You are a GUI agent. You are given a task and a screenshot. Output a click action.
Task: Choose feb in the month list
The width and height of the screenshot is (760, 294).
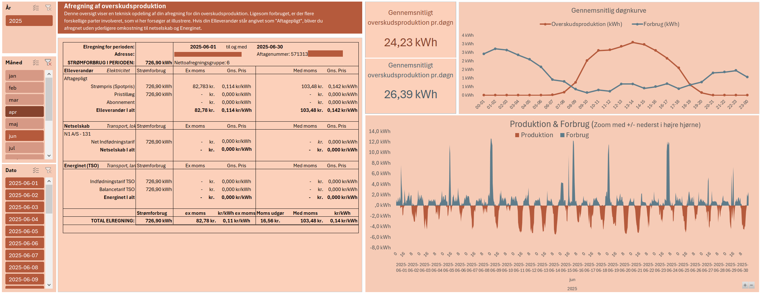24,88
